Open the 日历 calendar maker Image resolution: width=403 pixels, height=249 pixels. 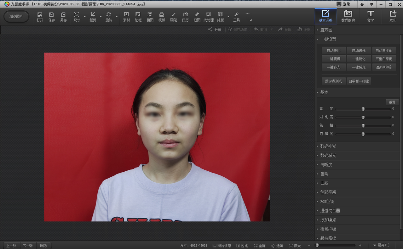point(185,17)
